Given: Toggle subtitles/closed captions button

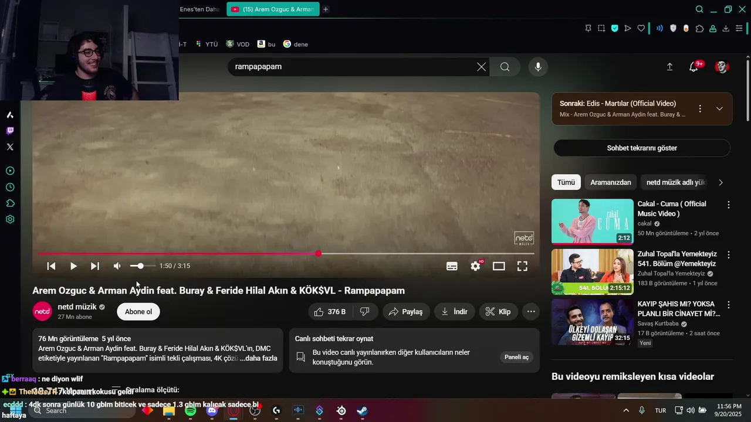Looking at the screenshot, I should click(452, 266).
